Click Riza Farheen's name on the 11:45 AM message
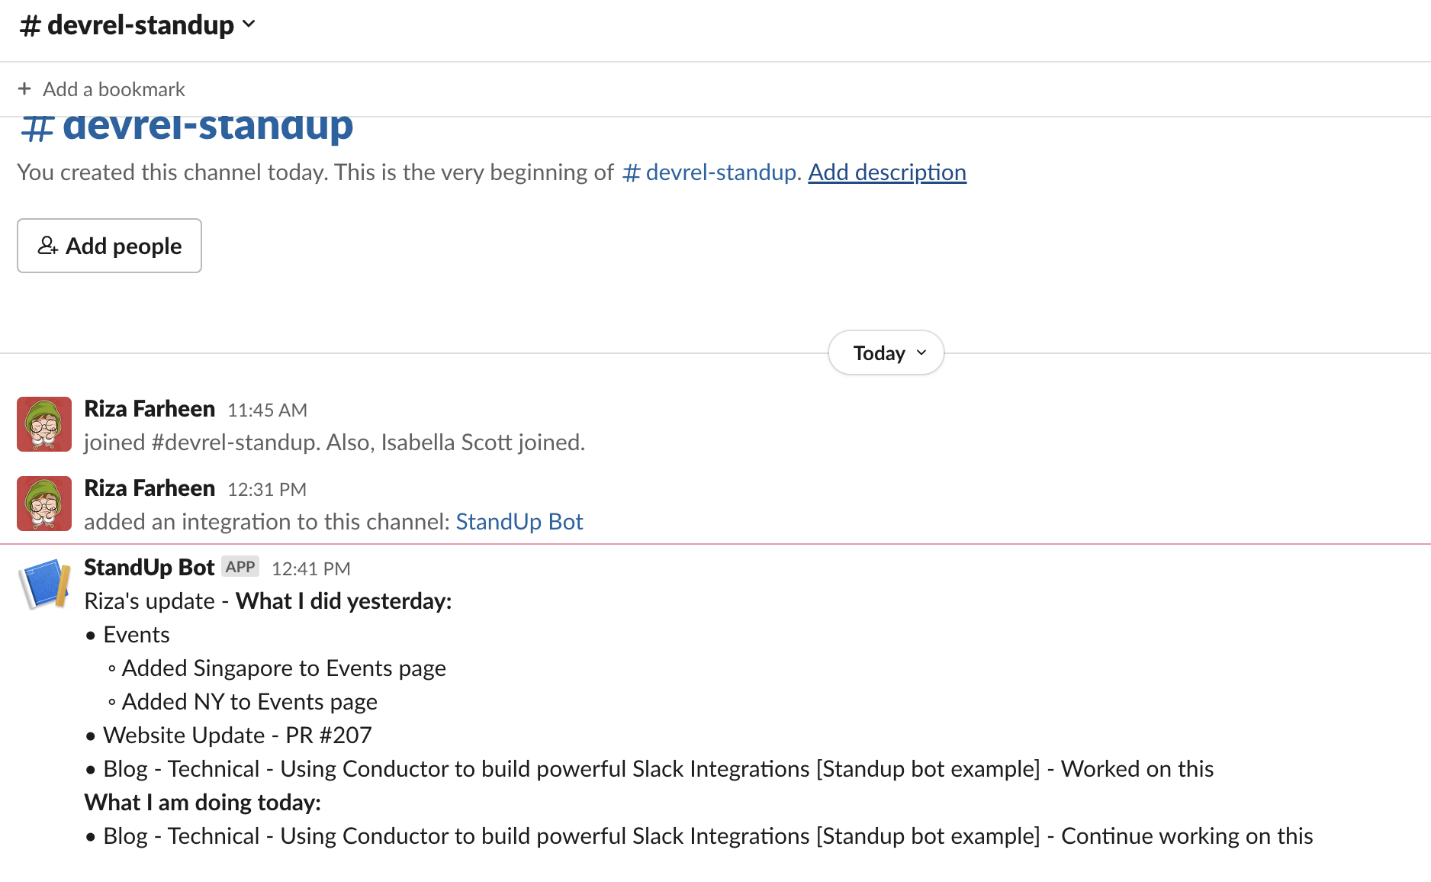Image resolution: width=1431 pixels, height=882 pixels. (x=150, y=409)
